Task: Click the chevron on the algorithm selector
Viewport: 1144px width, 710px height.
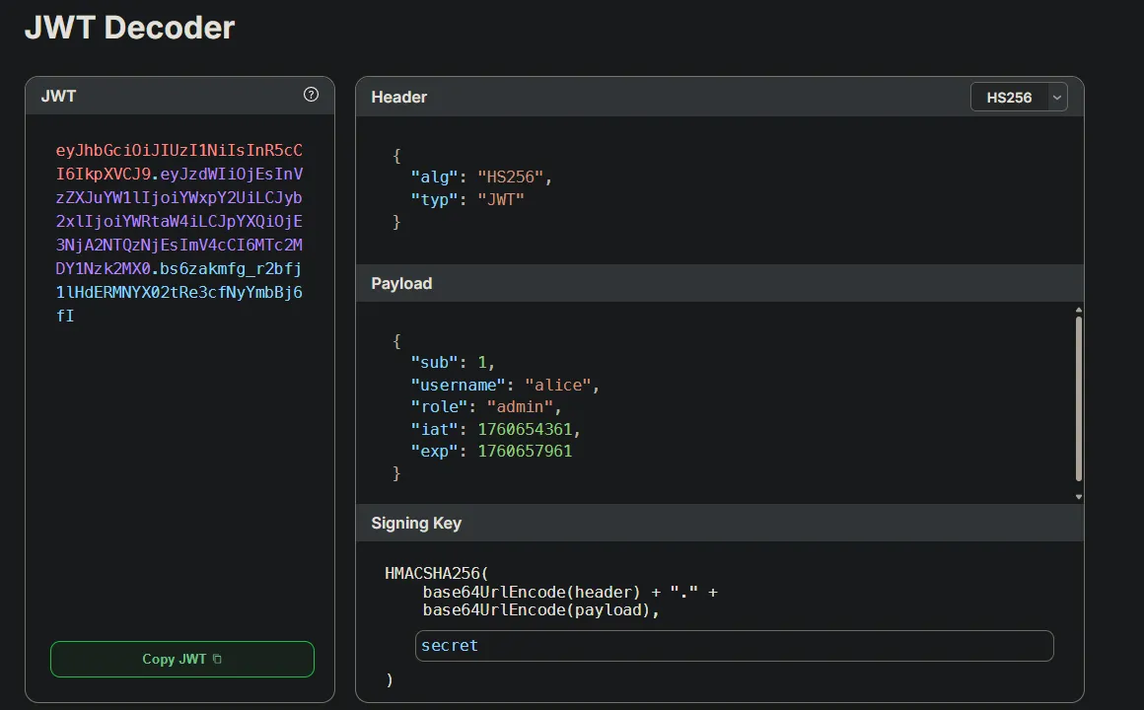Action: pyautogui.click(x=1056, y=97)
